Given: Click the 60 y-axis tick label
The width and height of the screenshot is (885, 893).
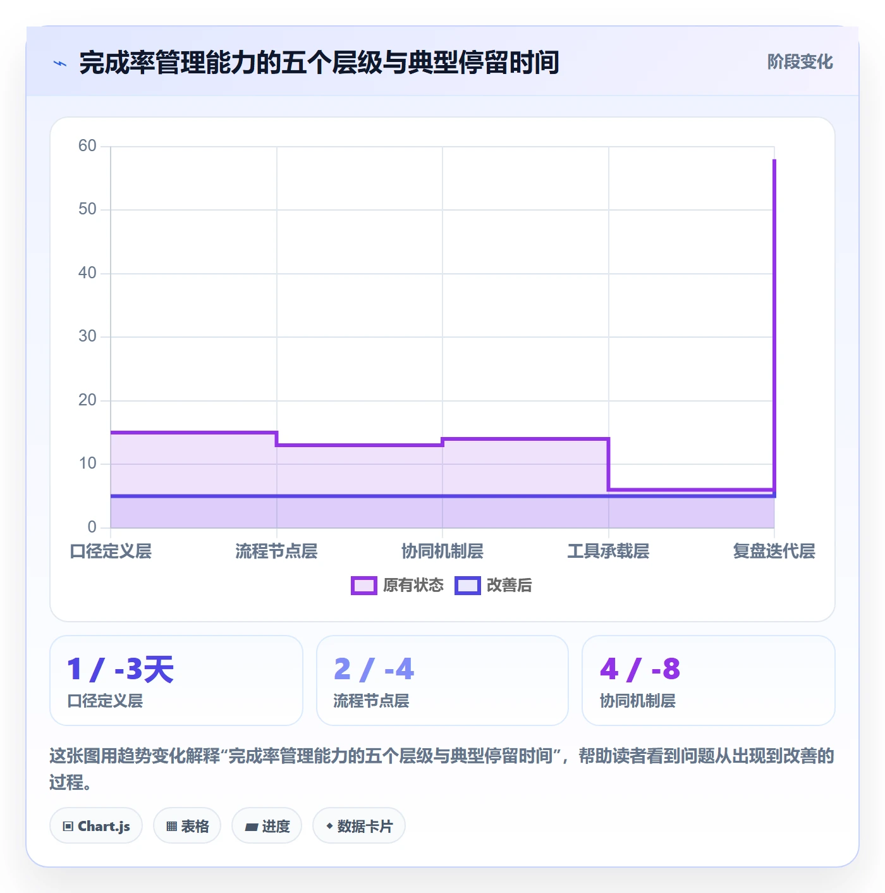Looking at the screenshot, I should click(87, 146).
